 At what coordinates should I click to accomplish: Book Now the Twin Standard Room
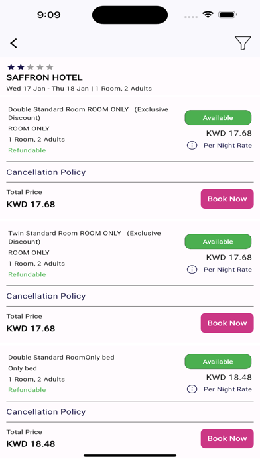point(227,323)
